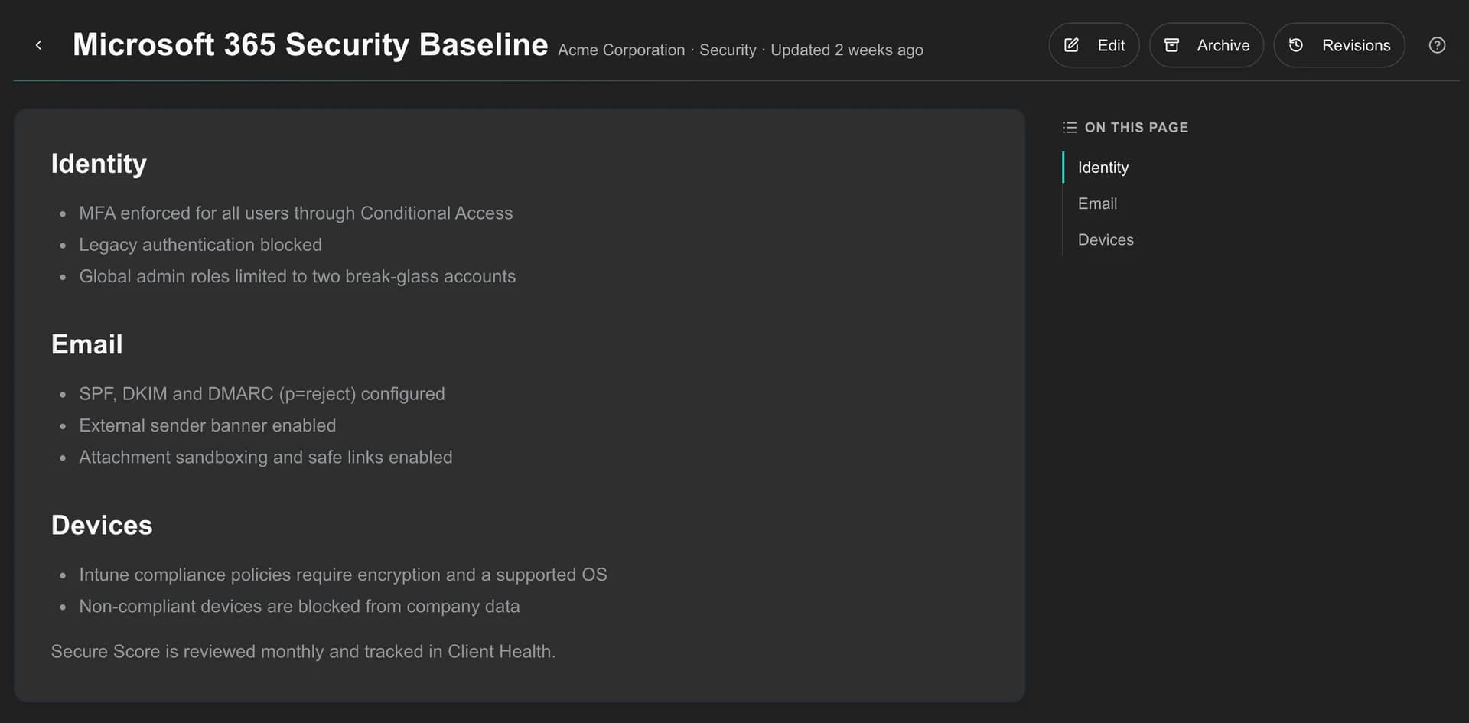
Task: Click the pencil Edit icon
Action: pyautogui.click(x=1071, y=45)
